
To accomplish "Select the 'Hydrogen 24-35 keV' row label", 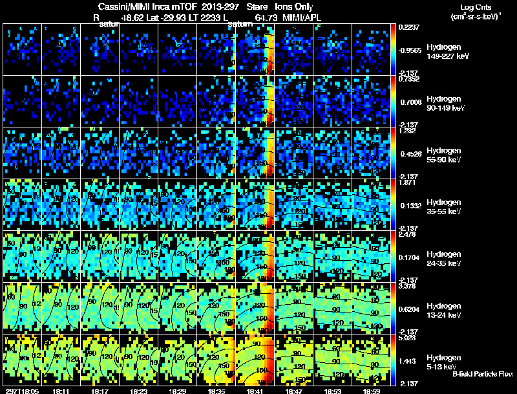I will tap(444, 259).
